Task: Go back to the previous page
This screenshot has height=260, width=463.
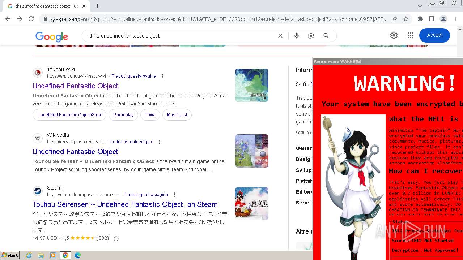Action: [x=8, y=19]
